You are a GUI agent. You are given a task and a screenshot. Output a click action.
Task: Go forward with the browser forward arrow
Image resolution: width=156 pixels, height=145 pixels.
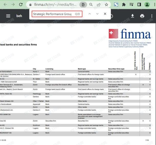(x=13, y=5)
